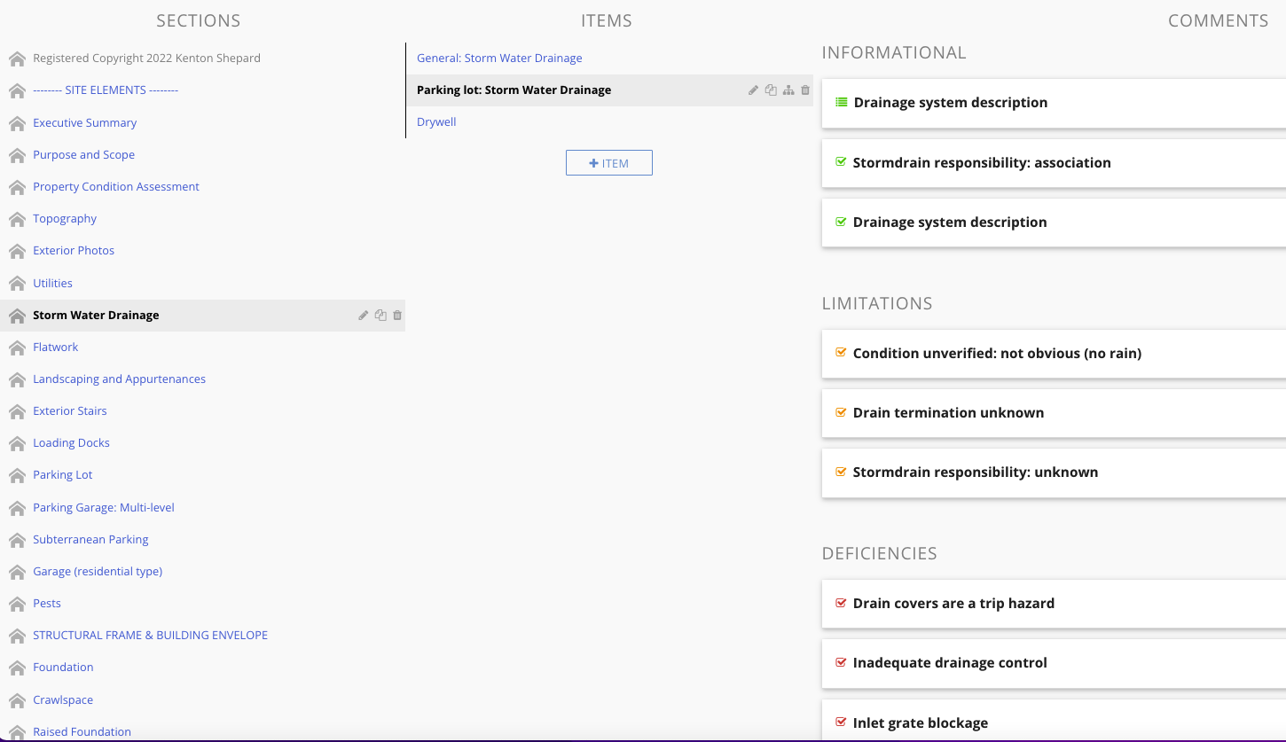
Task: Open the Flatwork section
Action: 55,348
